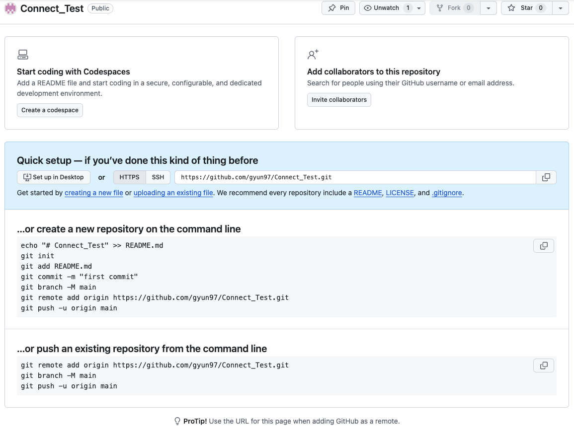The image size is (574, 438).
Task: Copy the HTTPS clone URL
Action: coord(546,177)
